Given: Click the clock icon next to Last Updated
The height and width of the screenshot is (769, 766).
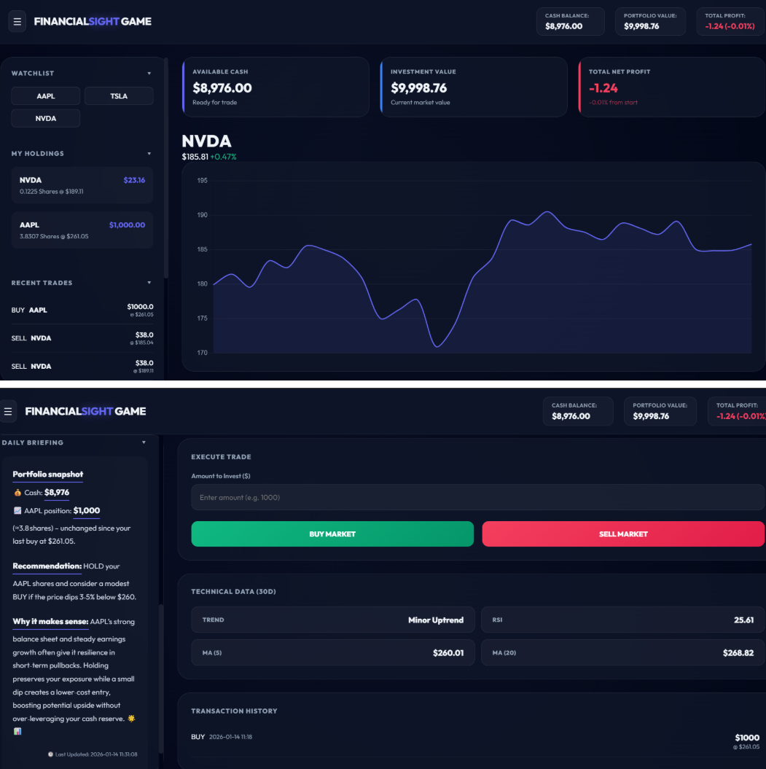Looking at the screenshot, I should pyautogui.click(x=50, y=754).
